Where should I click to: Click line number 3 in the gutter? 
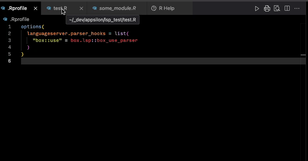[10, 40]
